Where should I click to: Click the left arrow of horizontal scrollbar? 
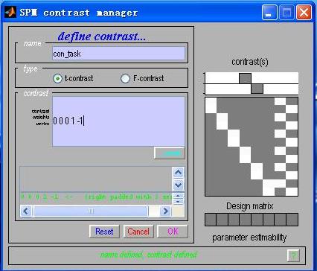26,211
